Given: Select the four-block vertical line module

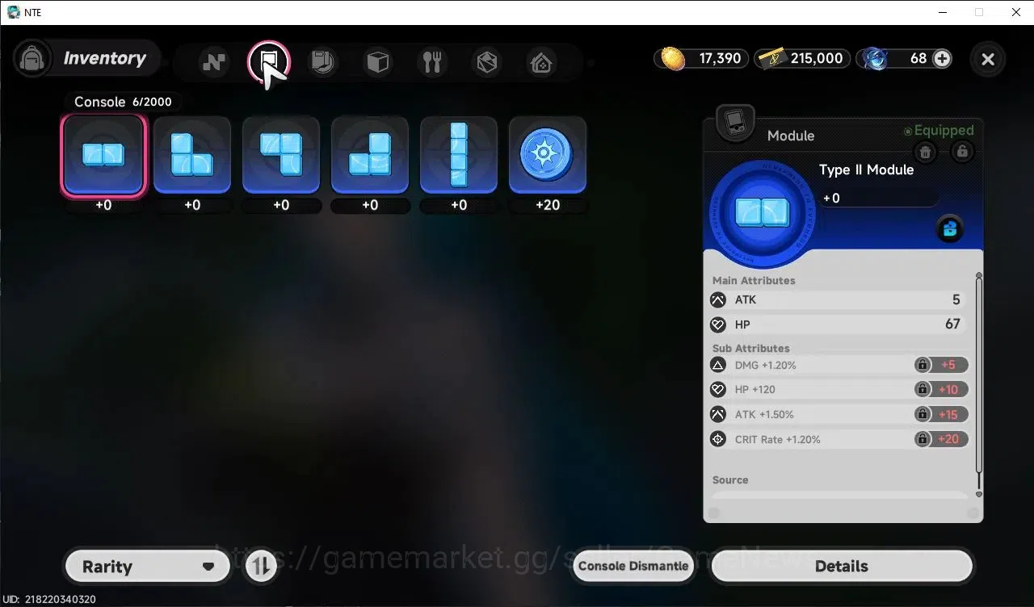Looking at the screenshot, I should 459,155.
